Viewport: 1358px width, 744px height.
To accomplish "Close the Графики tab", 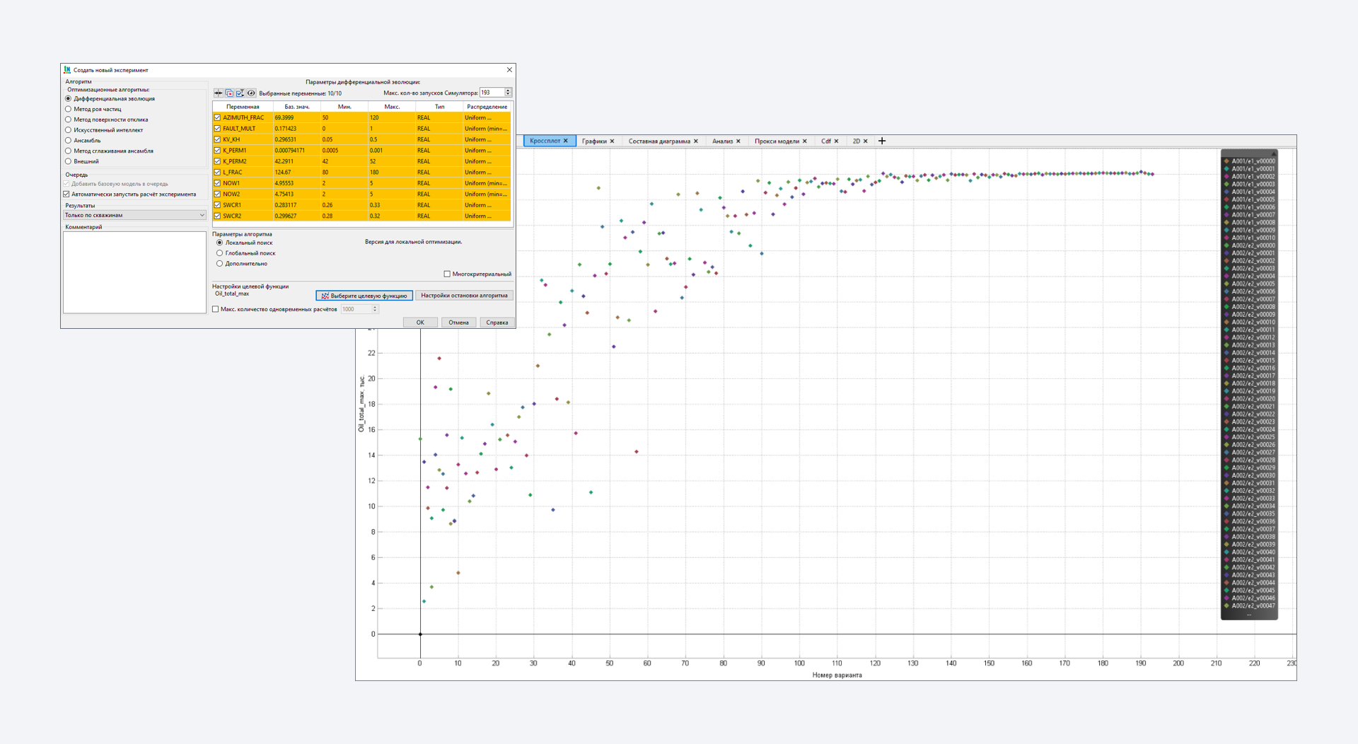I will [x=613, y=141].
